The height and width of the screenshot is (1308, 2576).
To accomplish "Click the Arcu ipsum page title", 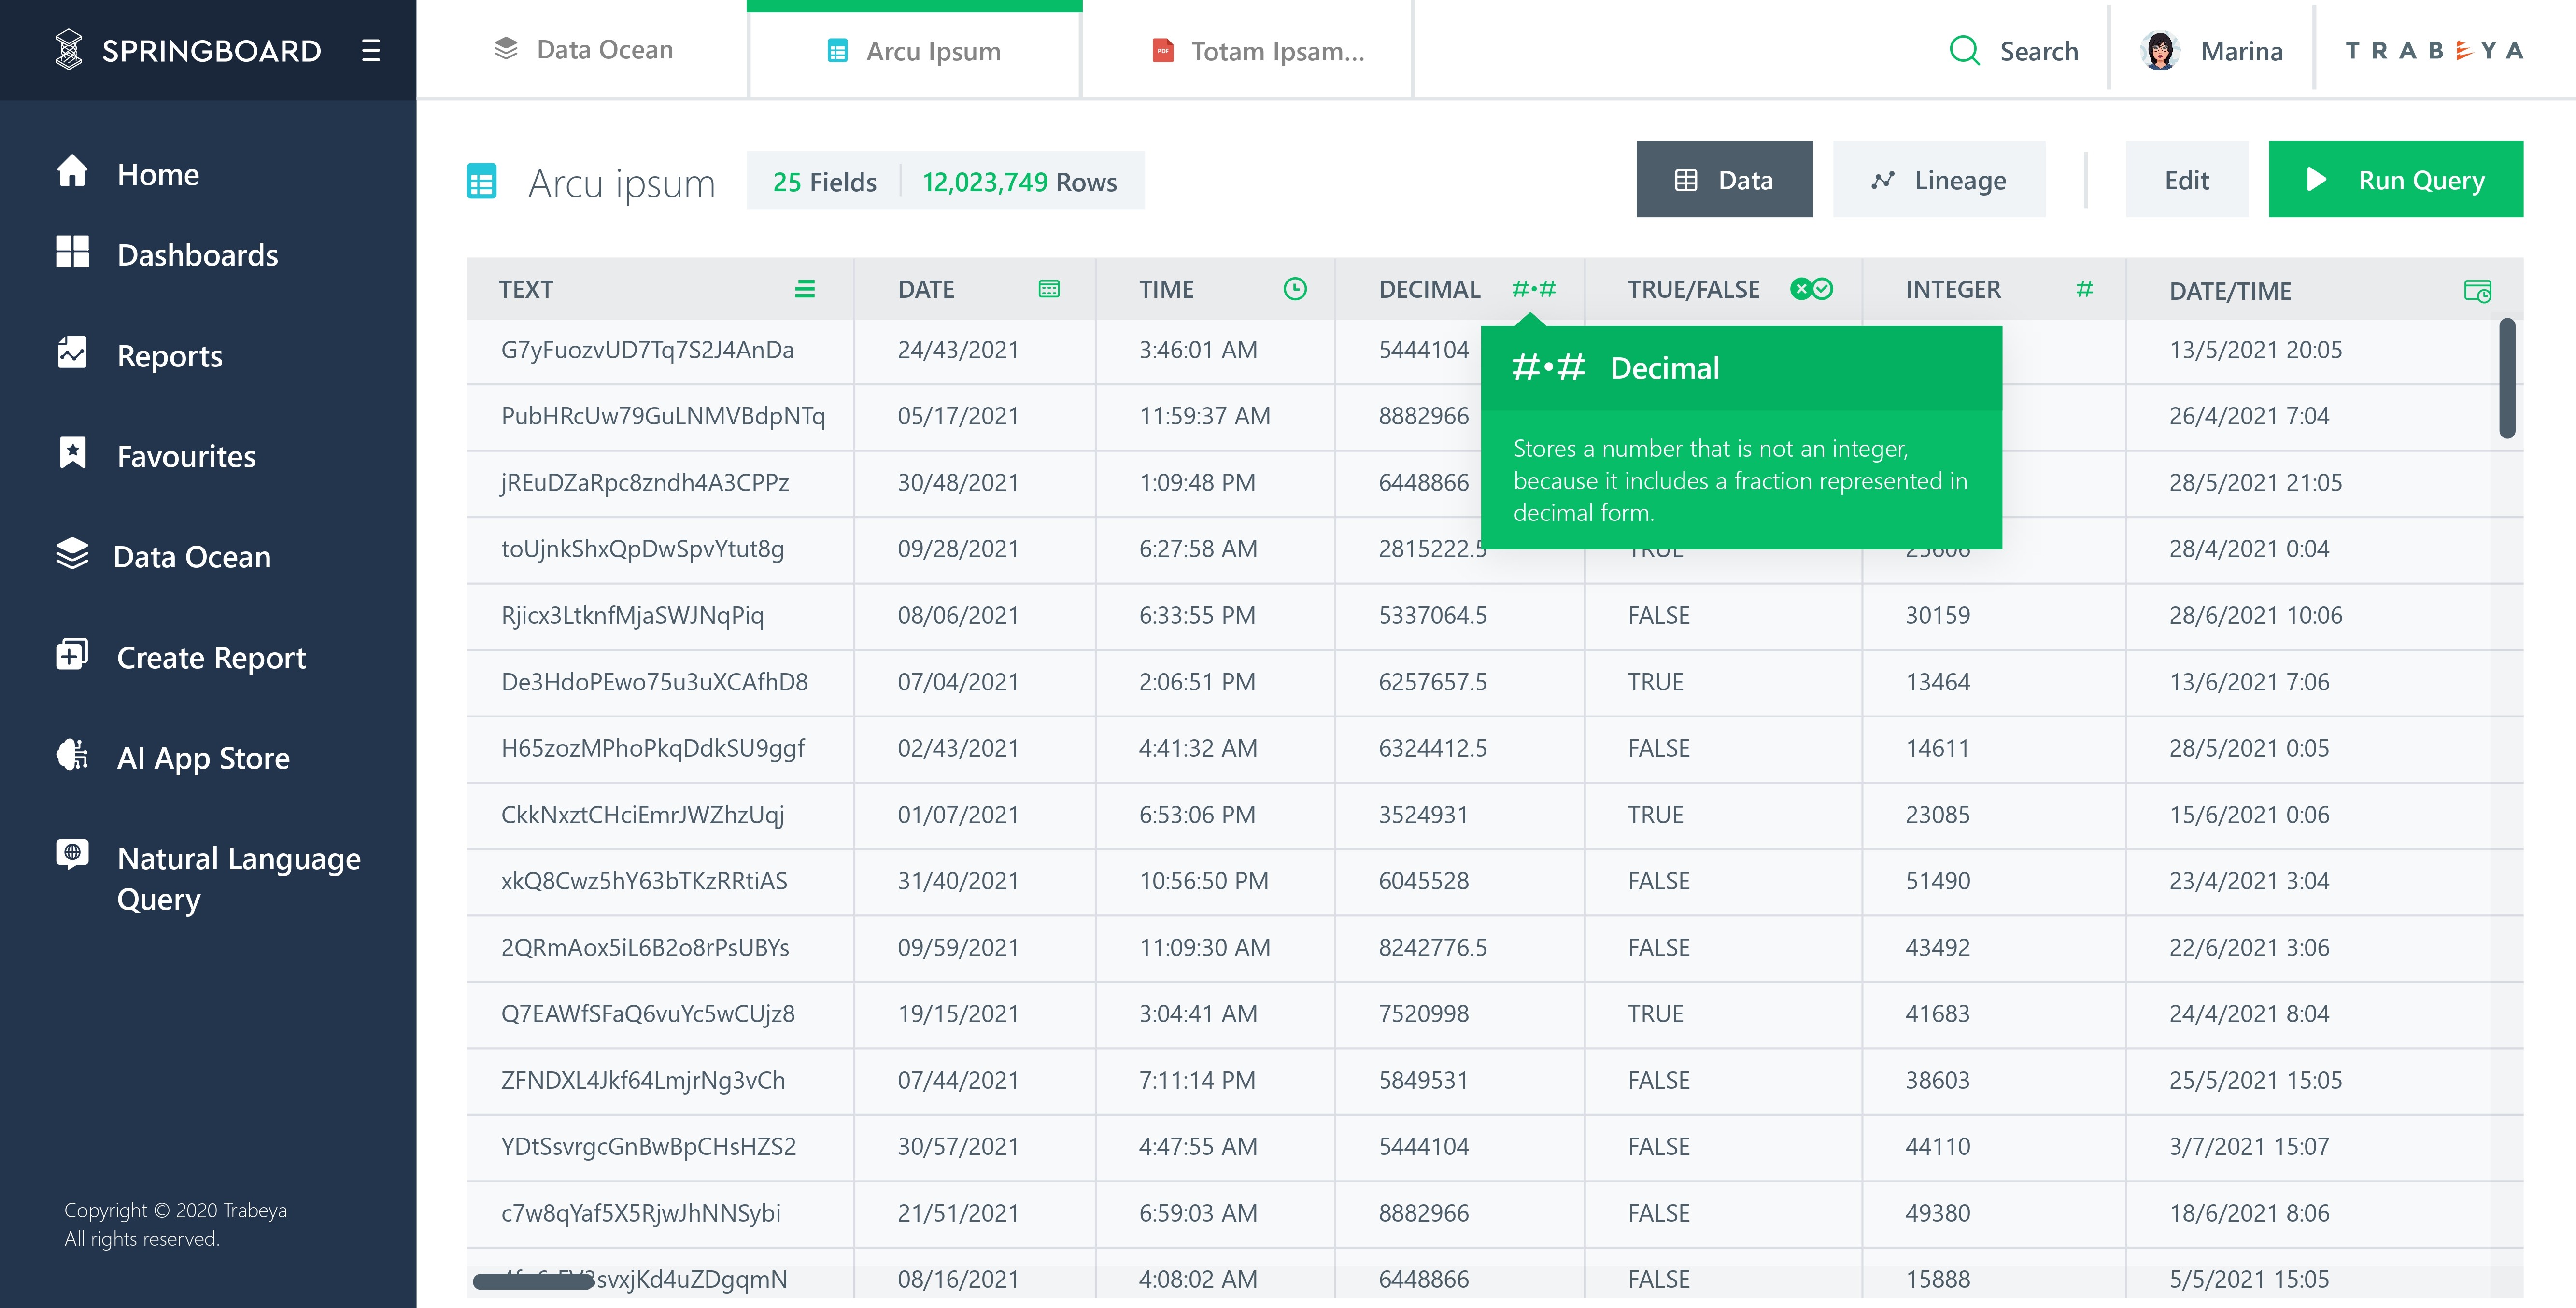I will point(621,183).
